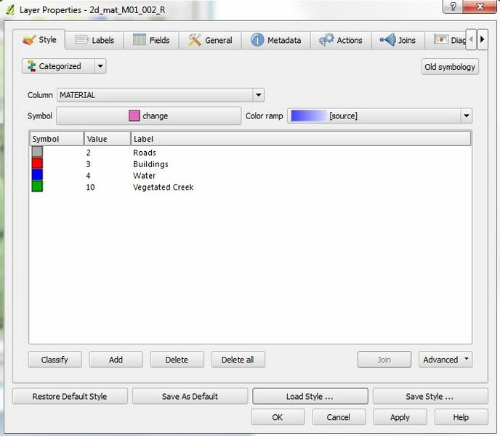Open the Color ramp dropdown
Image resolution: width=500 pixels, height=436 pixels.
(x=465, y=116)
